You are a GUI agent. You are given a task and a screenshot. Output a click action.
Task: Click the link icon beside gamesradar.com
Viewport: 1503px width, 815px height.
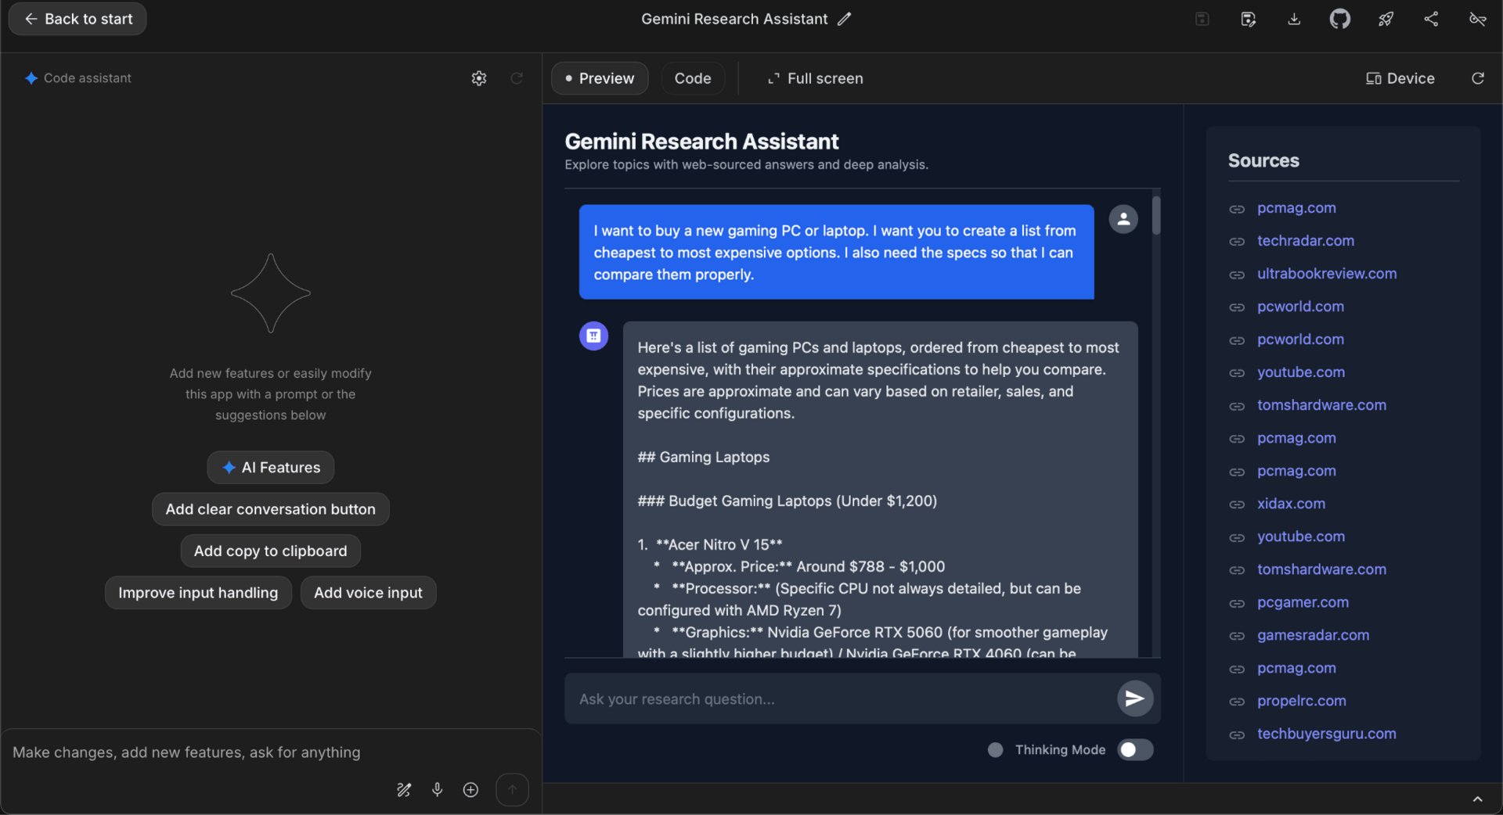(x=1237, y=636)
